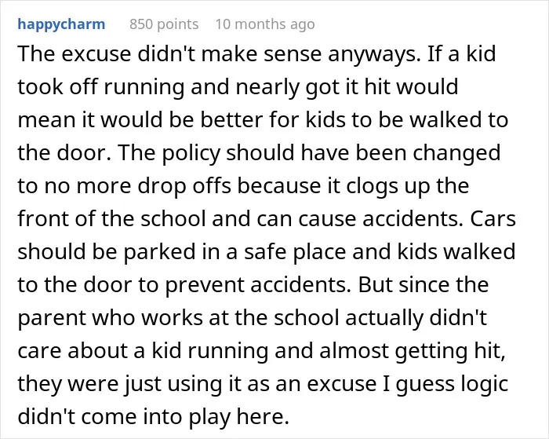Screen dimensions: 549x439
Task: Click the word clogs in the comment
Action: [x=373, y=185]
